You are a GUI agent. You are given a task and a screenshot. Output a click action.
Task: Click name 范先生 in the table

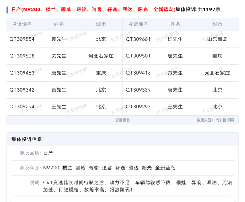click(x=175, y=73)
